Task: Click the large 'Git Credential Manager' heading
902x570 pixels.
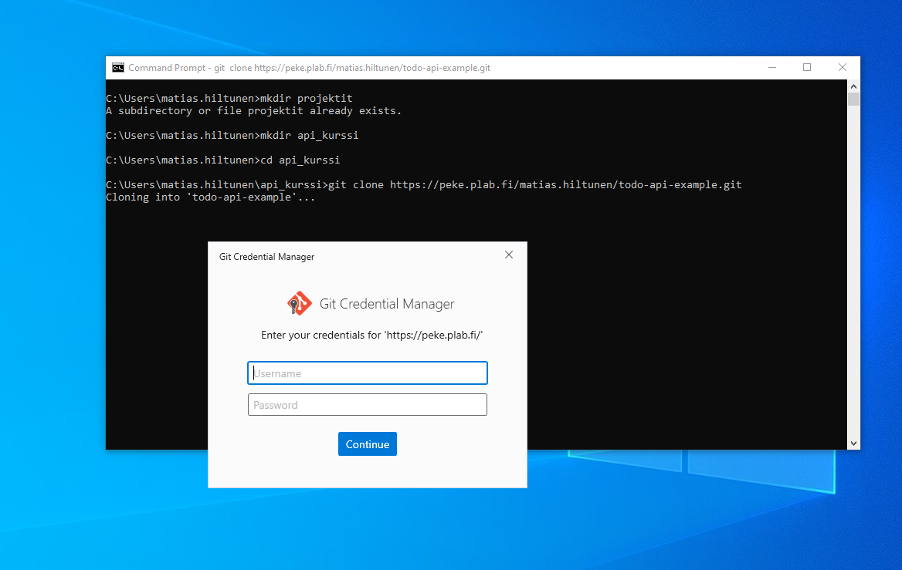Action: click(x=387, y=303)
